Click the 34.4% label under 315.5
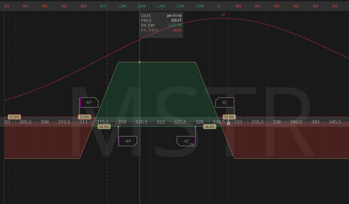 point(104,127)
